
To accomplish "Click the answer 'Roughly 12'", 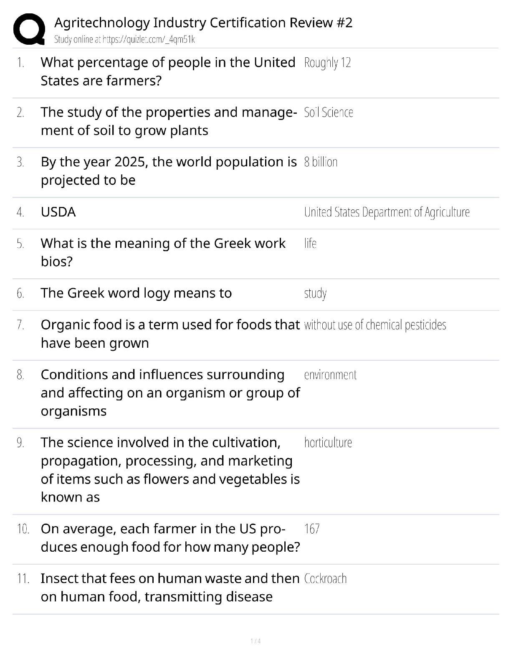I will point(327,63).
